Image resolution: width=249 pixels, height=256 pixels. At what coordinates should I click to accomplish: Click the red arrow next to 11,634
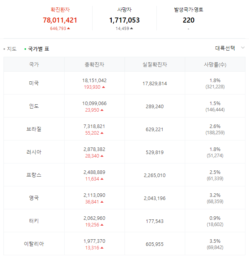pyautogui.click(x=102, y=179)
